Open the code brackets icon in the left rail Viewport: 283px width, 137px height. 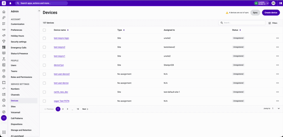(x=4, y=89)
